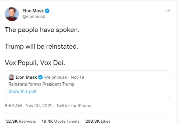This screenshot has width=179, height=124.
Task: Open the Nov 19 date of quoted tweet
Action: click(77, 77)
